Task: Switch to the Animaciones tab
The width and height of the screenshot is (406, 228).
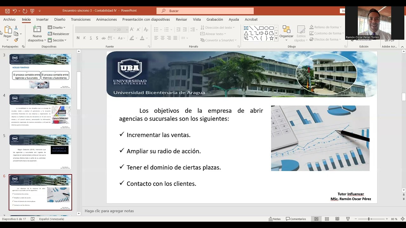Action: (x=106, y=19)
